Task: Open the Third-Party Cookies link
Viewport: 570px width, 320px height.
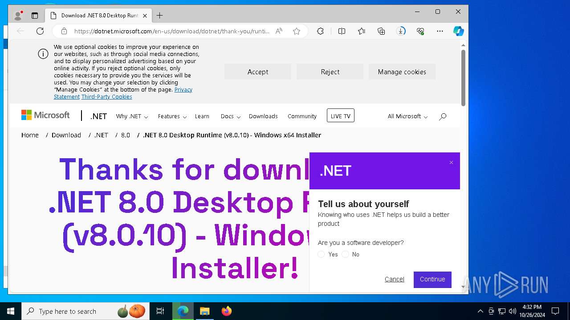Action: point(107,96)
